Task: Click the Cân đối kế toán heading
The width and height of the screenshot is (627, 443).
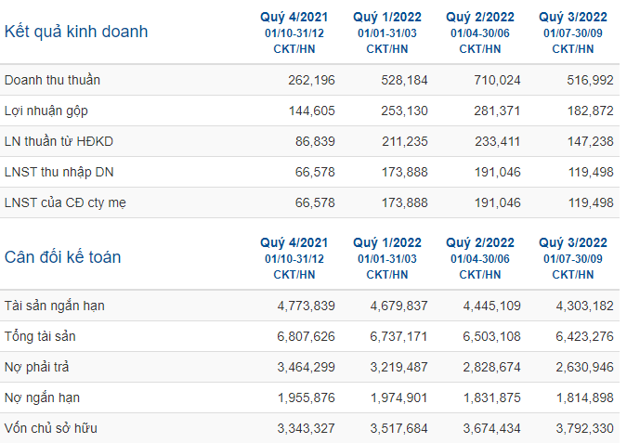Action: click(62, 257)
